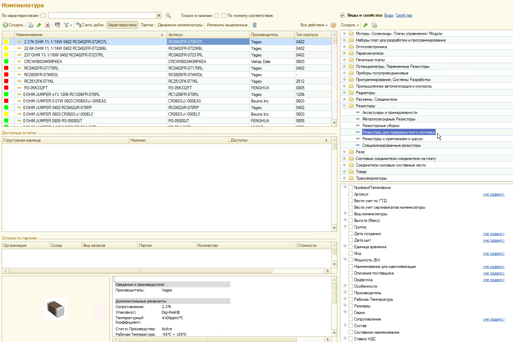Click the list settings icon after Изменить выделенные
The width and height of the screenshot is (513, 342).
[255, 25]
